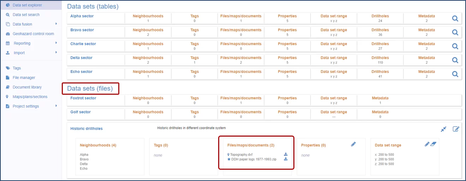Expand the Reporting submenu arrow

pos(56,43)
